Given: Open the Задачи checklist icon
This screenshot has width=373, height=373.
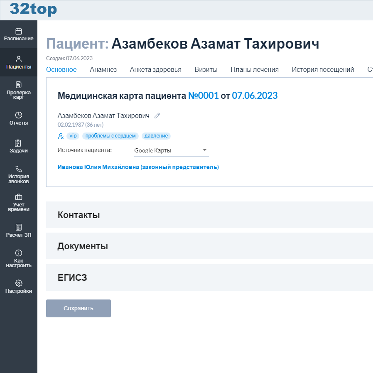Looking at the screenshot, I should pyautogui.click(x=18, y=143).
